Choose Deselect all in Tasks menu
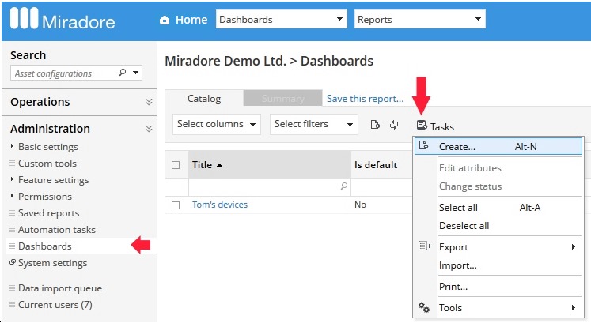Image resolution: width=591 pixels, height=327 pixels. (464, 226)
